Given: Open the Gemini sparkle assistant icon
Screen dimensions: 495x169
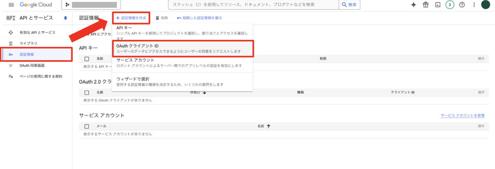Looking at the screenshot, I should pos(413,5).
